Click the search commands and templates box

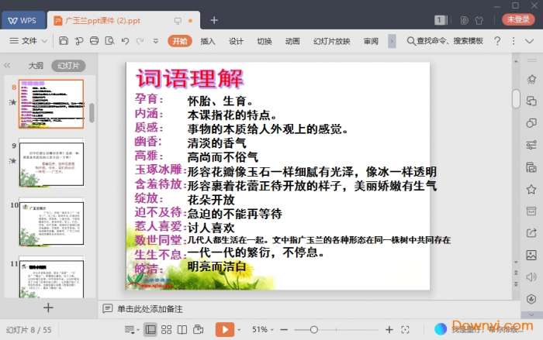tap(445, 41)
